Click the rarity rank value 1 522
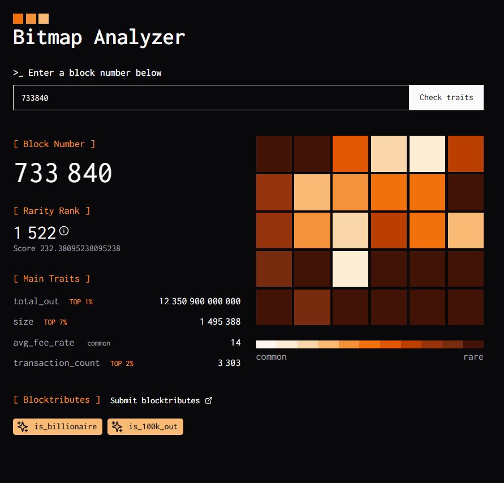This screenshot has height=483, width=504. tap(35, 232)
